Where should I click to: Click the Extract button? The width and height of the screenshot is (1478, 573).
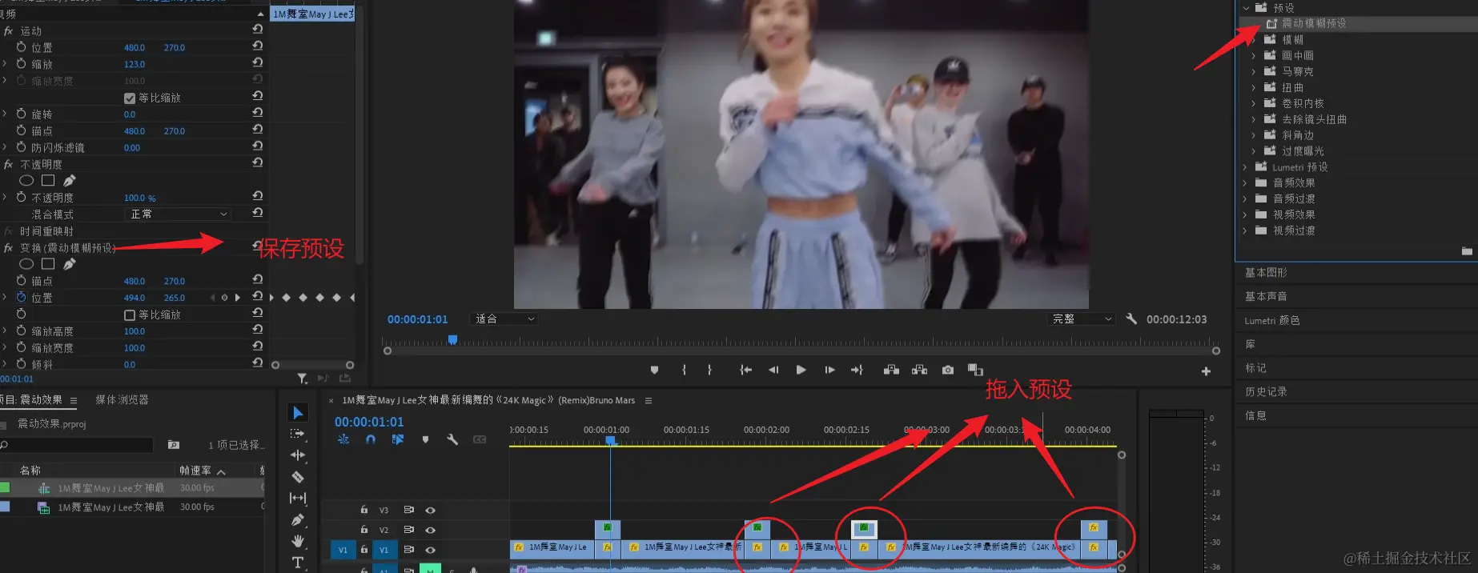click(920, 370)
